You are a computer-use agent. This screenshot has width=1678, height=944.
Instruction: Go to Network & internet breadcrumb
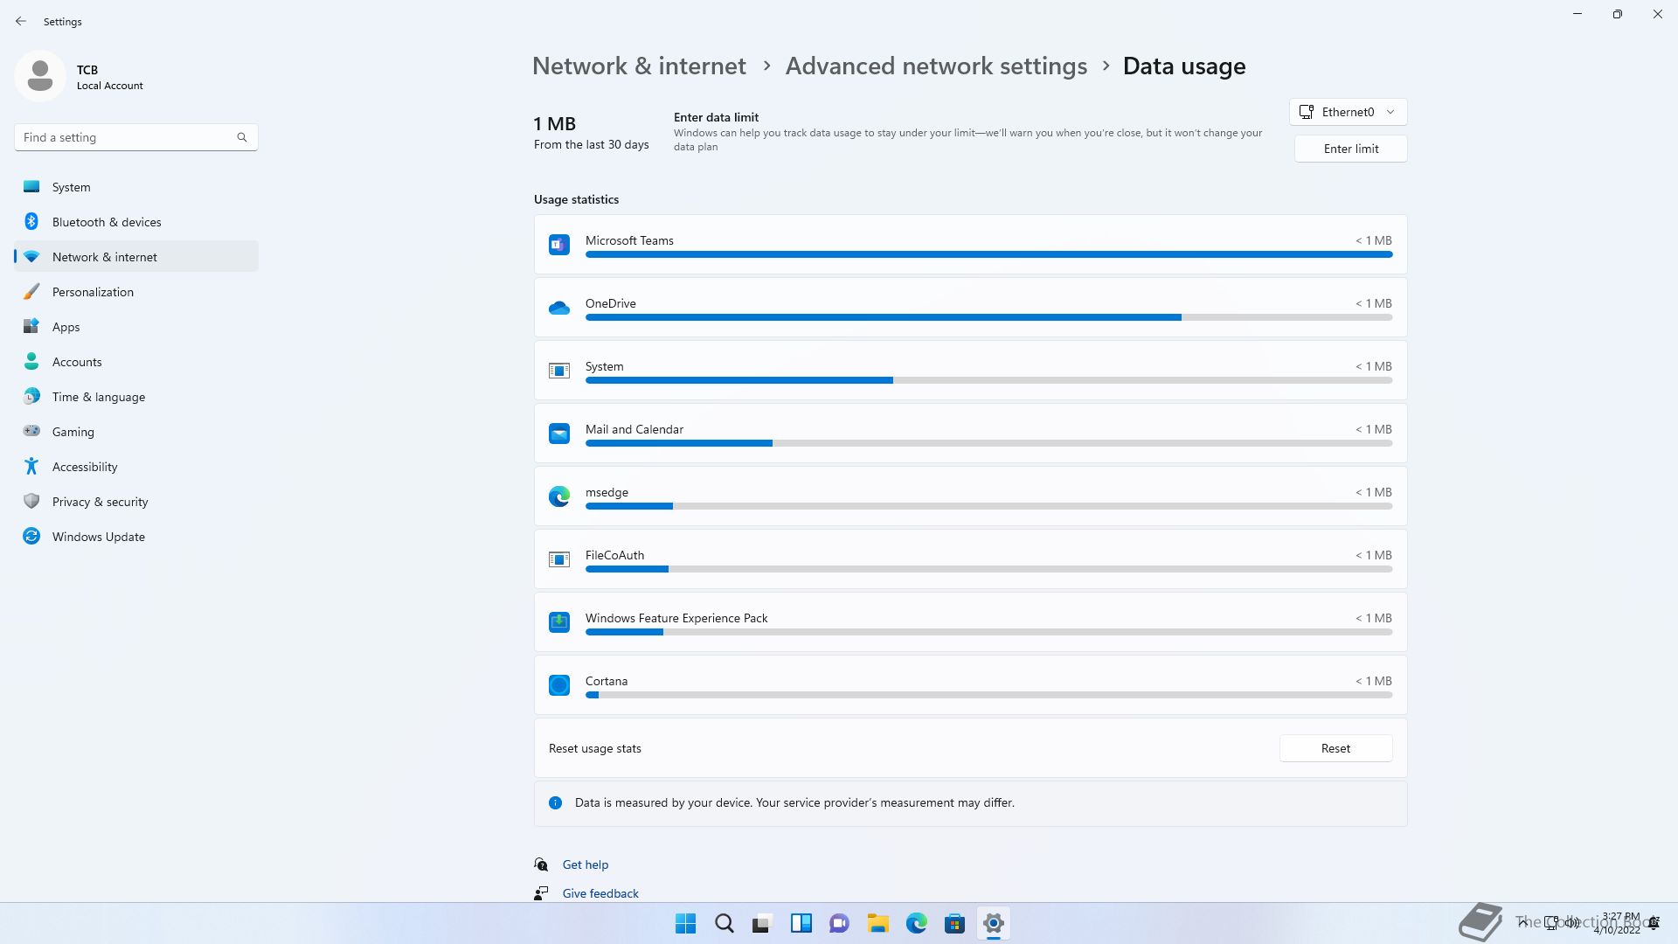pos(639,66)
